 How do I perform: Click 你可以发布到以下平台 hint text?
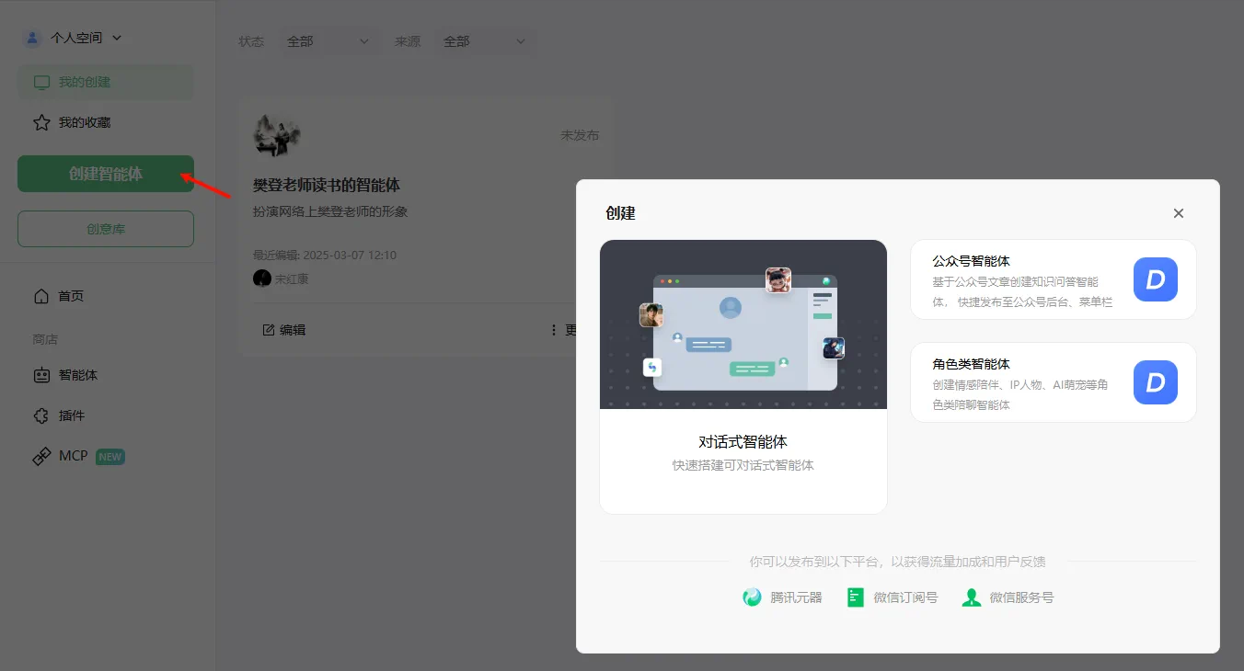(x=897, y=562)
